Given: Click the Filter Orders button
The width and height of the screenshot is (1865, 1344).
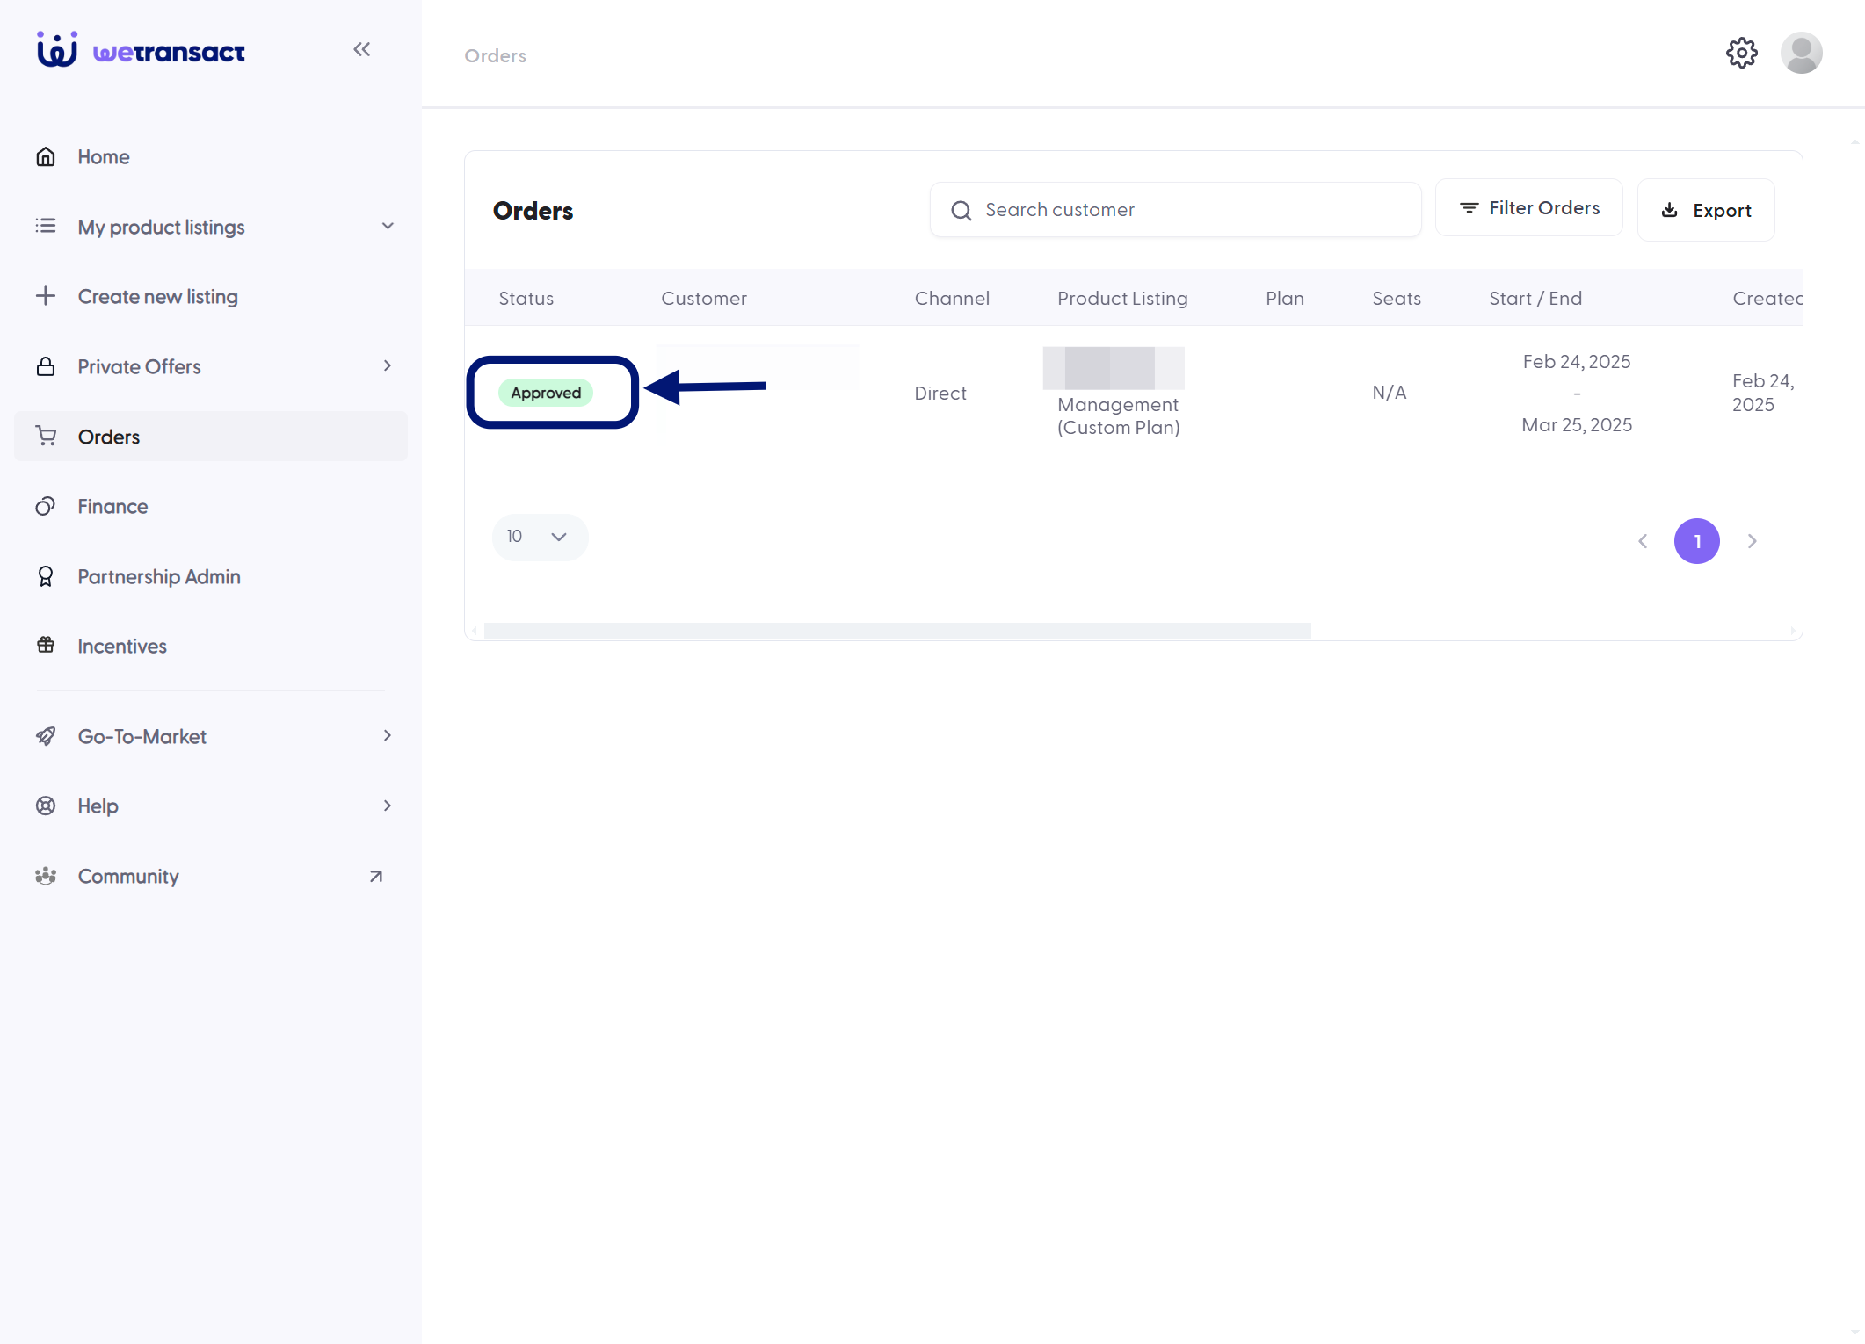Looking at the screenshot, I should point(1529,208).
